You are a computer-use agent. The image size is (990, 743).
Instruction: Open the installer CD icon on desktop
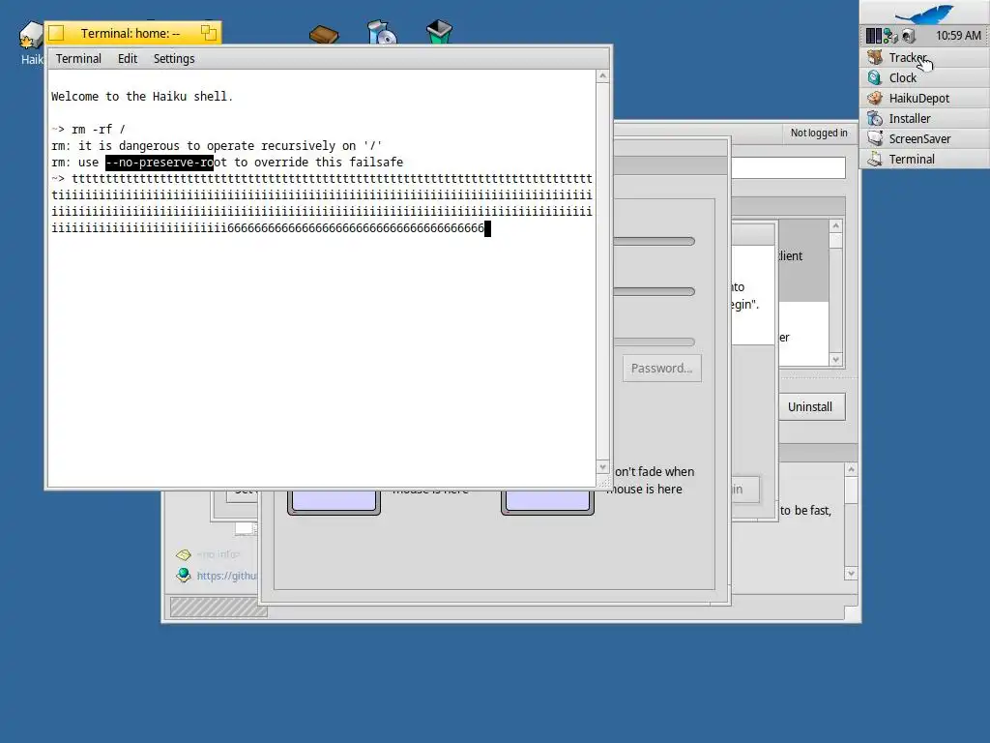pyautogui.click(x=382, y=32)
